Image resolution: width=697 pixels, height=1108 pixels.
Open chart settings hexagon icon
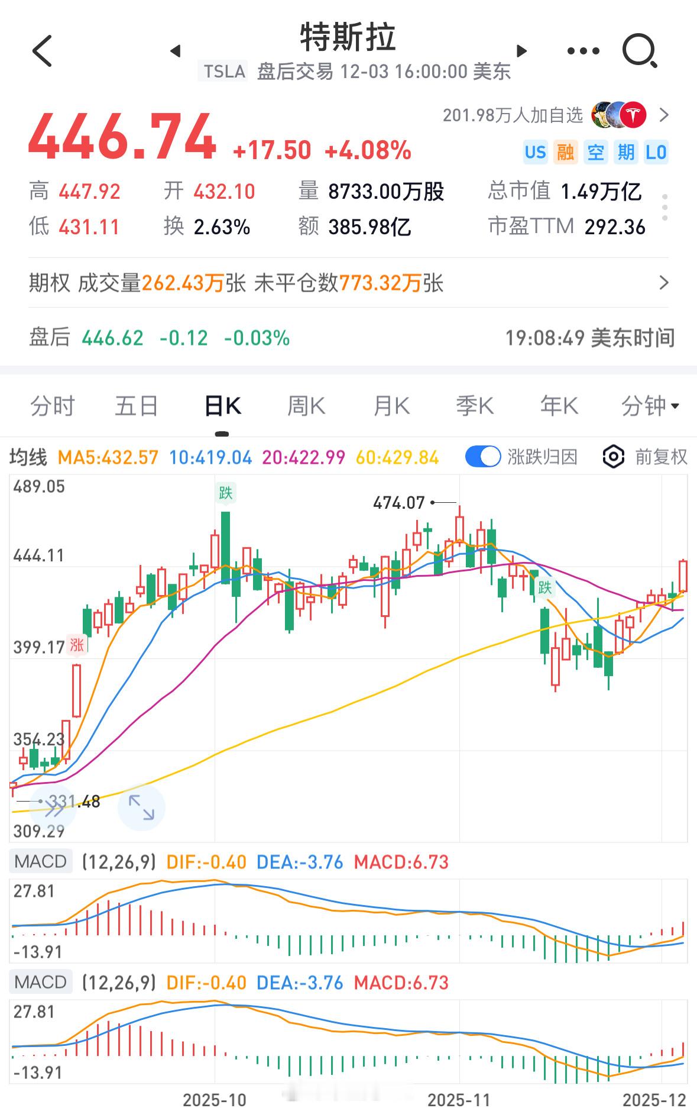[614, 457]
